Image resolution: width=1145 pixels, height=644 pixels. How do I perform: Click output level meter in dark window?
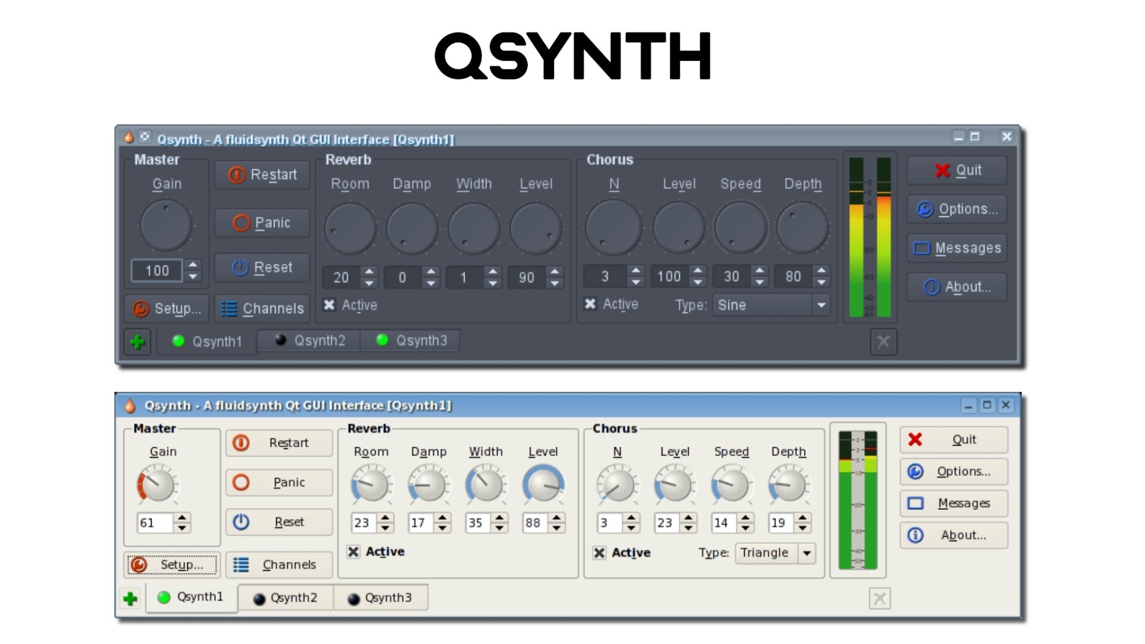tap(870, 237)
